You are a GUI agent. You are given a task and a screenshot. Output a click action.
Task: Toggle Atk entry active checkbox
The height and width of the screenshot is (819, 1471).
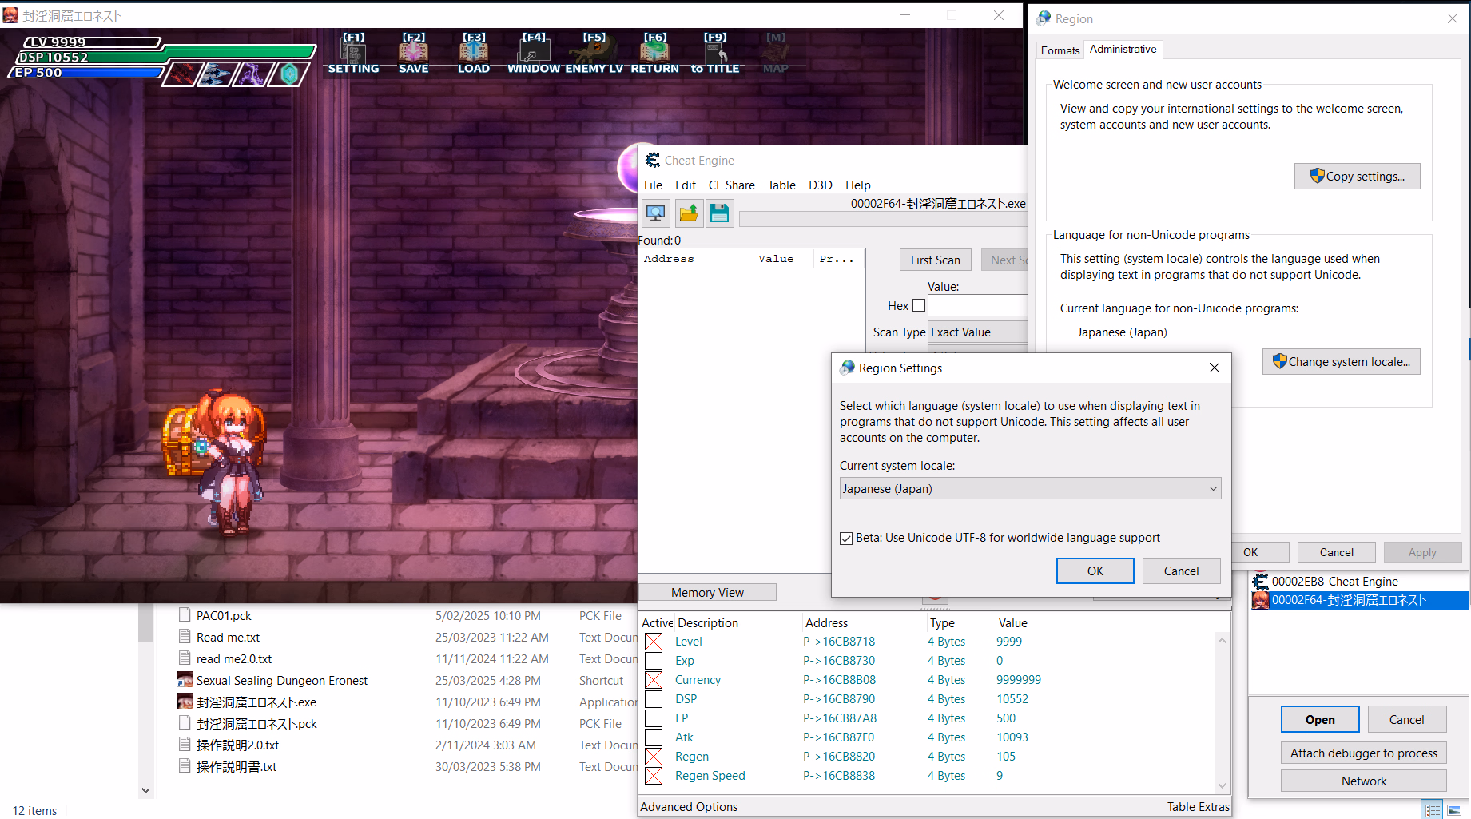click(x=654, y=737)
